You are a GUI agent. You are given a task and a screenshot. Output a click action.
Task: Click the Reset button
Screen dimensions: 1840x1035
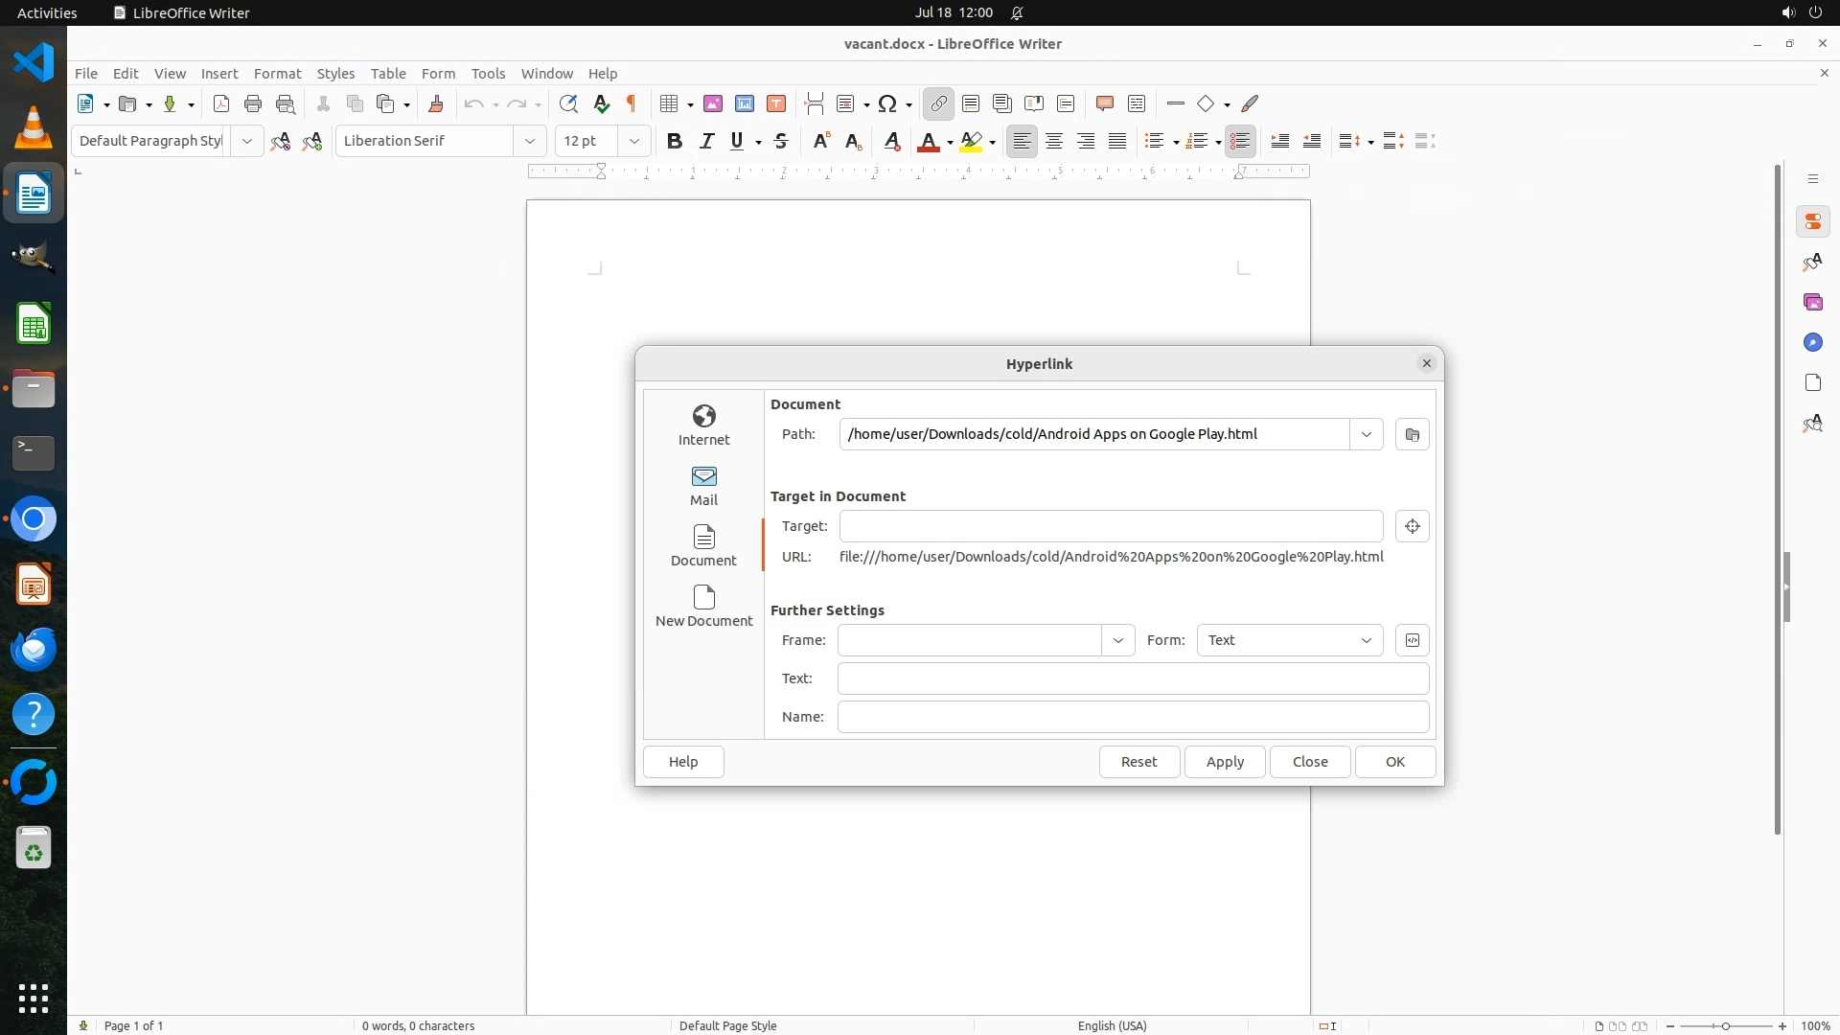1138,762
